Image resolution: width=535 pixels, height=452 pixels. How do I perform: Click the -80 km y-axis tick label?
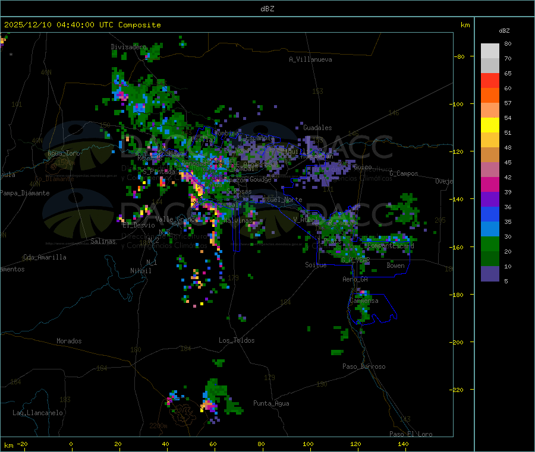click(x=459, y=56)
